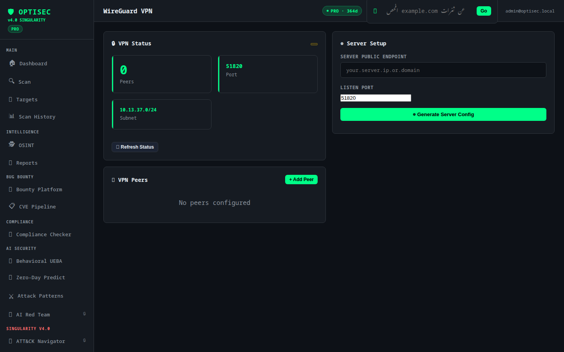Open Reports in the sidebar
Viewport: 564px width, 352px height.
(x=47, y=163)
